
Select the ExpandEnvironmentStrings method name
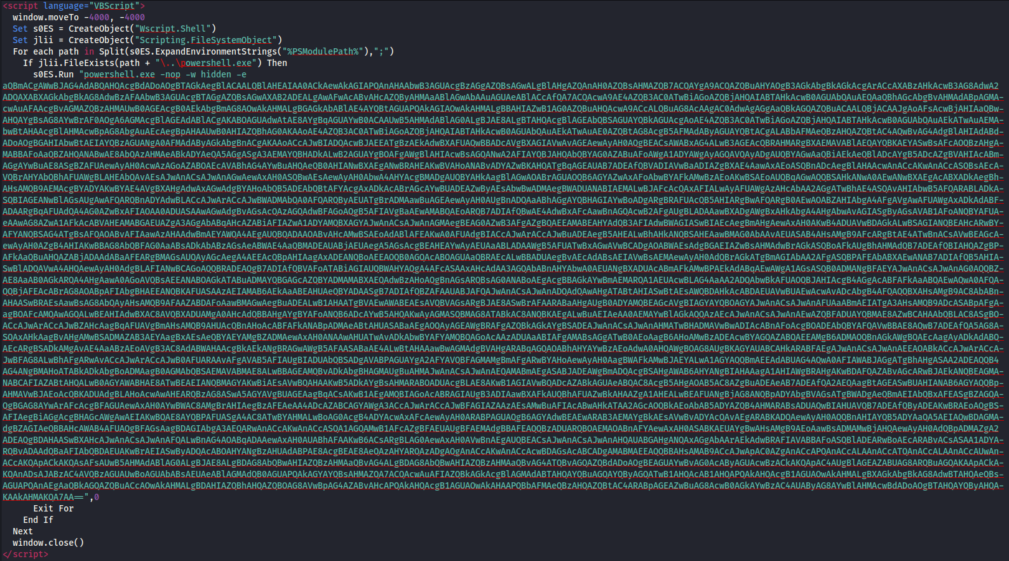pos(215,52)
